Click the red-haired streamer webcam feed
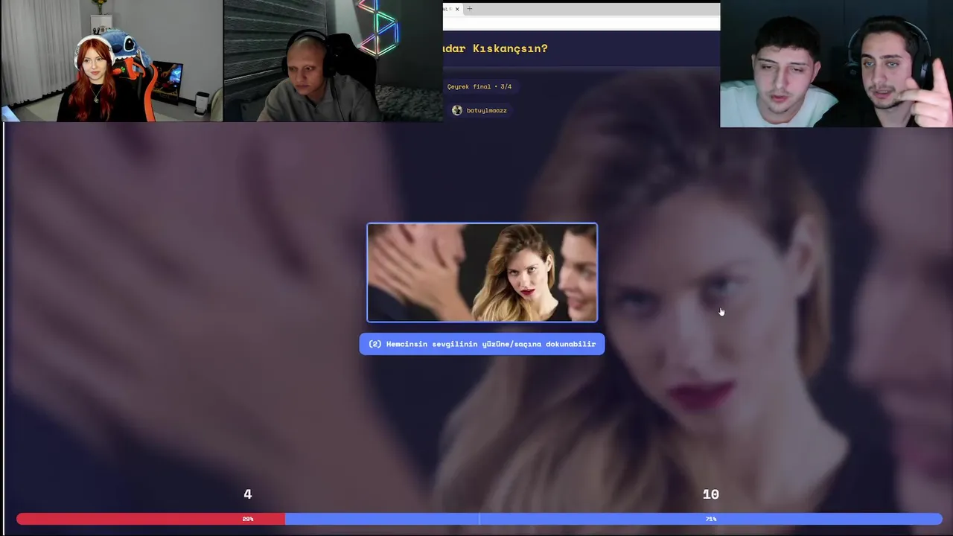Image resolution: width=953 pixels, height=536 pixels. click(112, 61)
